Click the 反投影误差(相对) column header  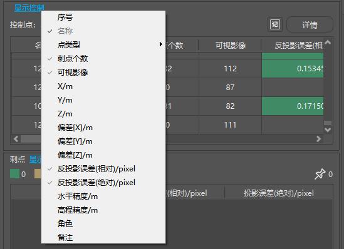pos(293,45)
